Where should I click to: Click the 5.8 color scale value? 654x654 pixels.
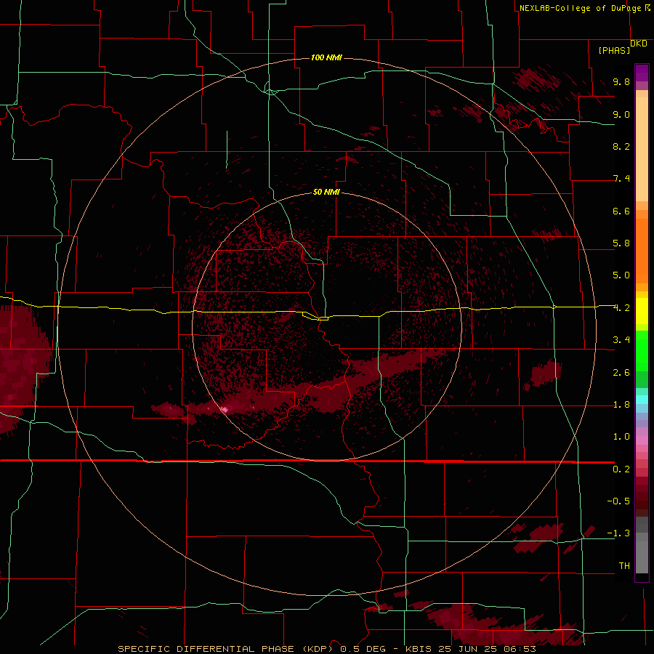(x=621, y=243)
